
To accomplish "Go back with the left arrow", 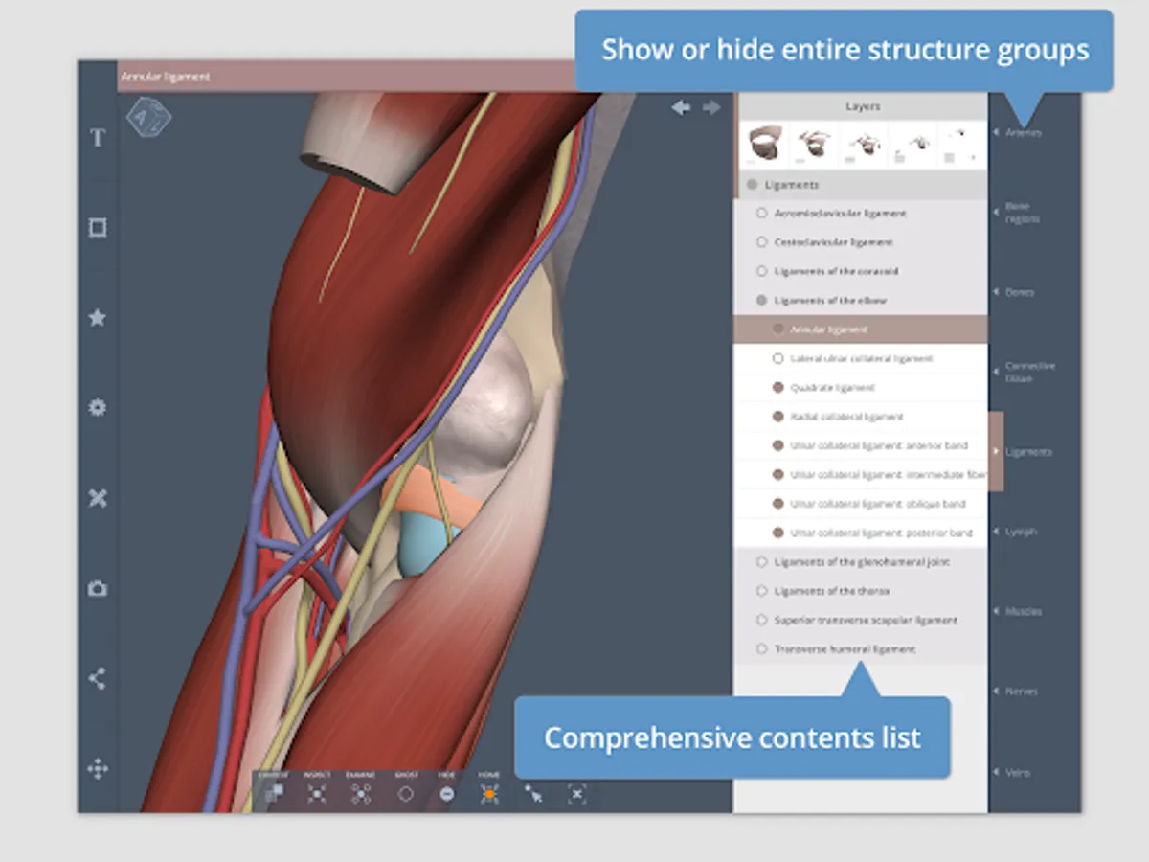I will pos(681,108).
